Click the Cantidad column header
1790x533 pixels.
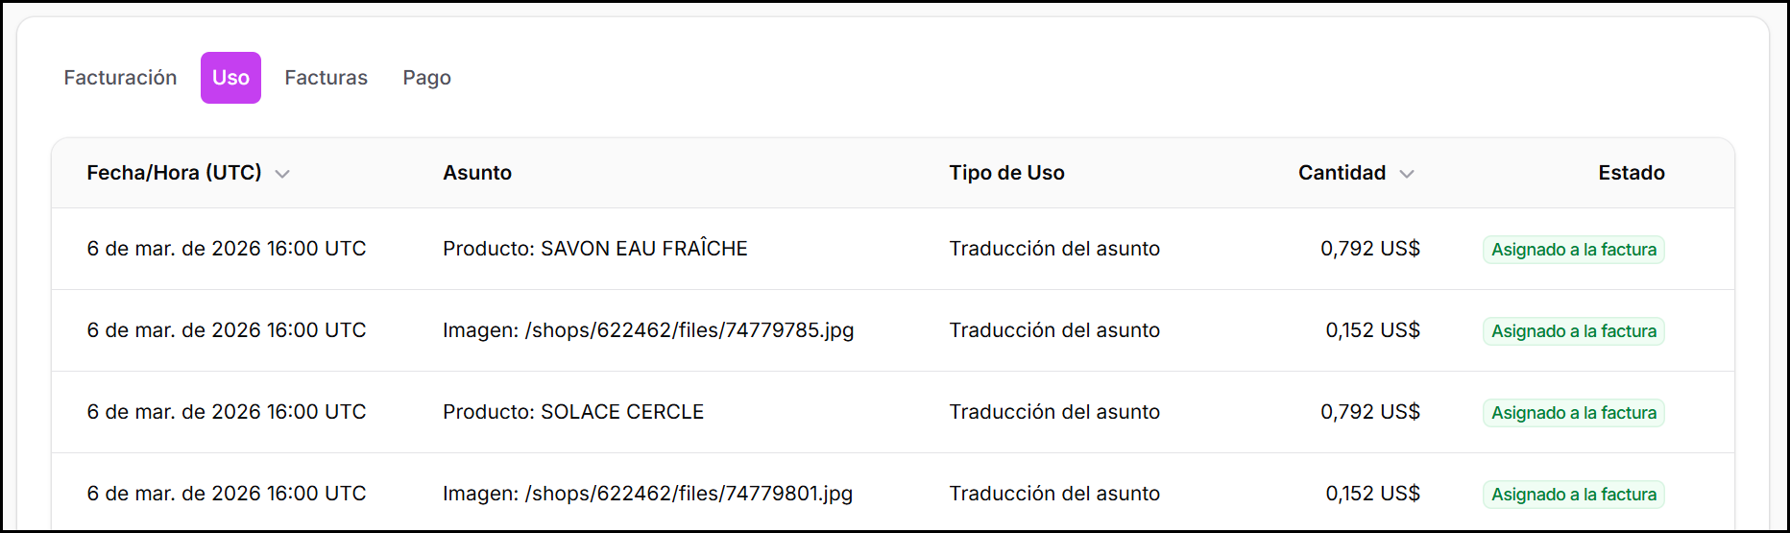1342,173
